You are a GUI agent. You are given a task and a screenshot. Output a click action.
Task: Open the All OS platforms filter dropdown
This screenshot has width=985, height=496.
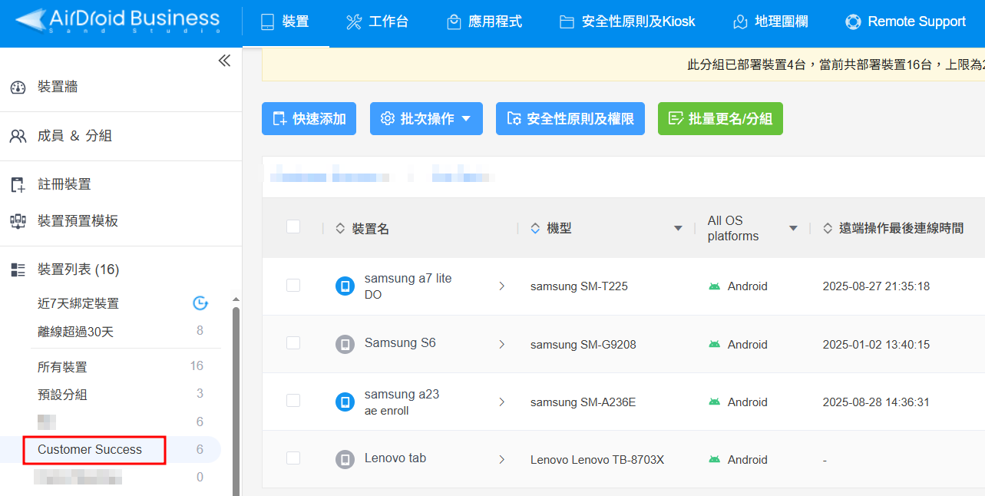click(x=793, y=229)
